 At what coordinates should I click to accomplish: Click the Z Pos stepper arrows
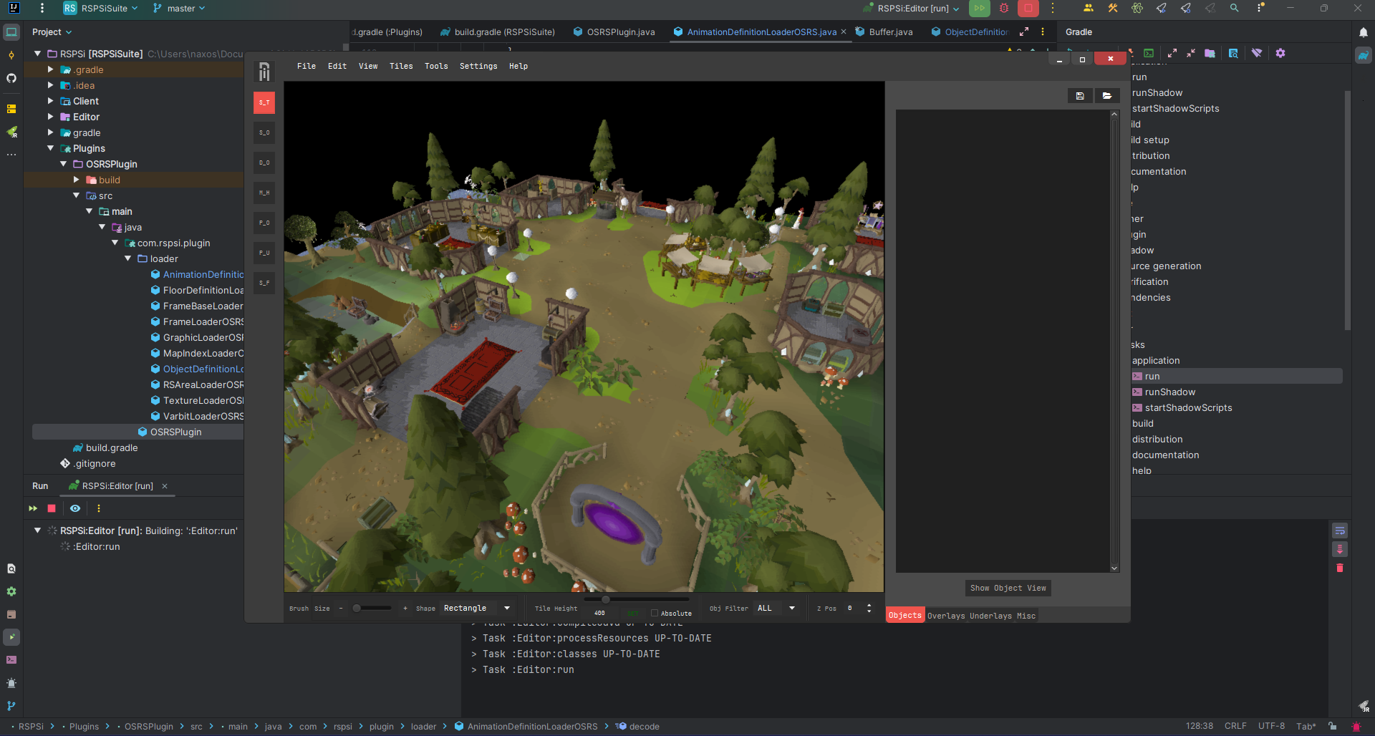(x=869, y=609)
